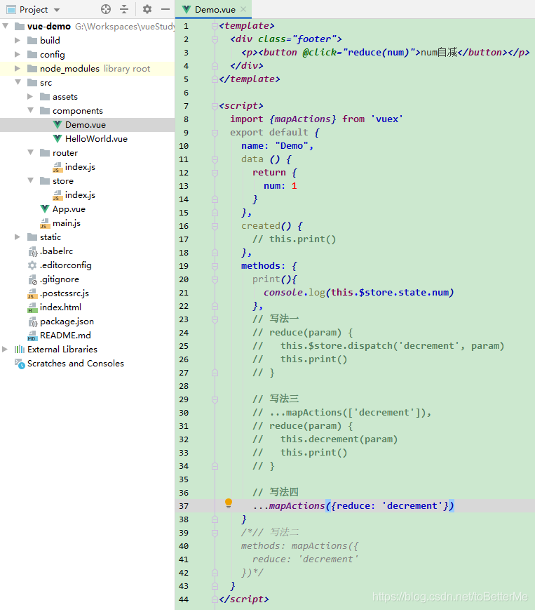535x610 pixels.
Task: Fold the template block on line 1
Action: 215,26
